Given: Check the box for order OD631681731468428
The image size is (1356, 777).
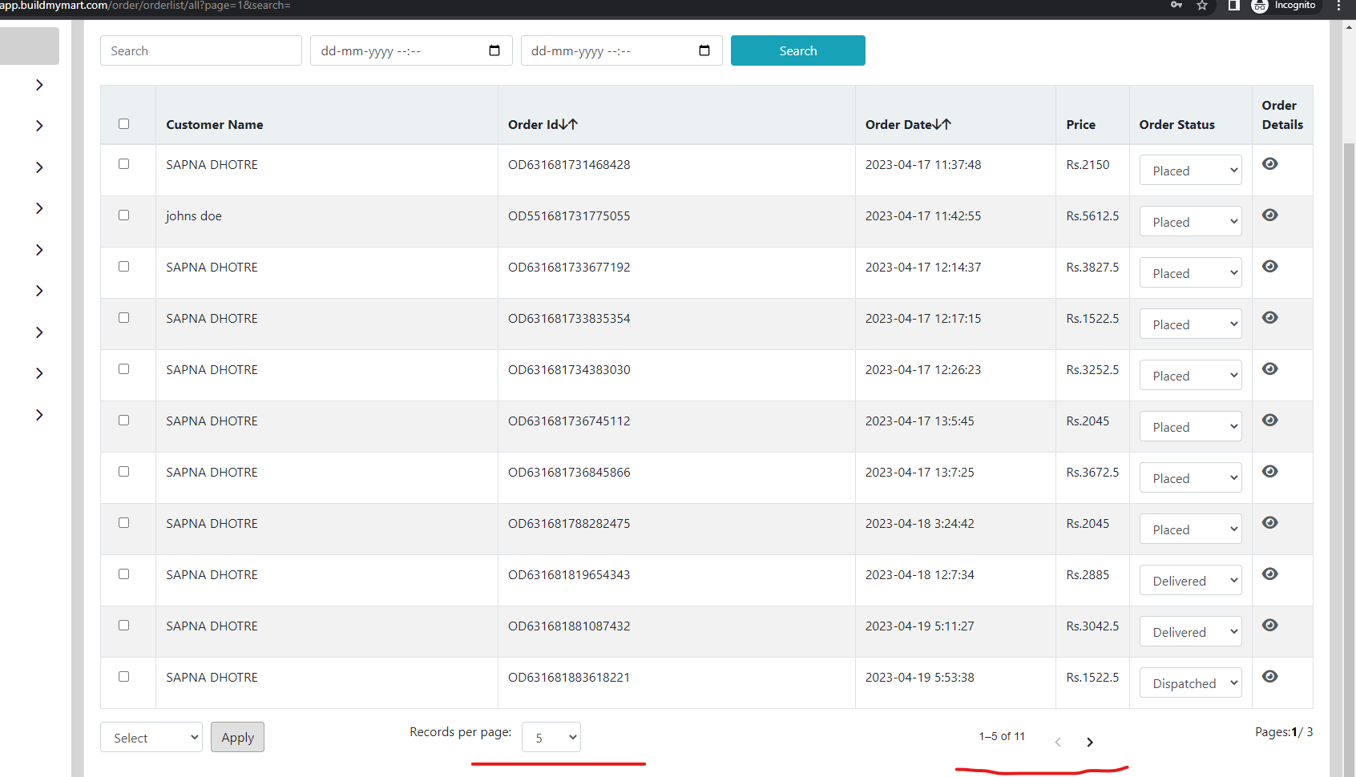Looking at the screenshot, I should [123, 163].
